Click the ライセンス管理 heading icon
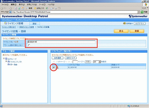This screenshot has height=108, width=149. pyautogui.click(x=6, y=23)
